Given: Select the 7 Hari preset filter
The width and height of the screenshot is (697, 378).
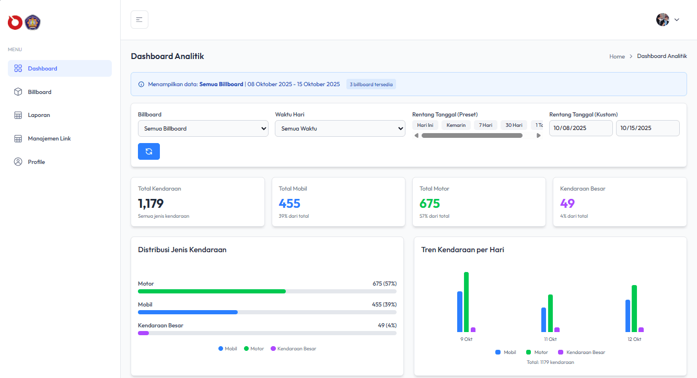Looking at the screenshot, I should (x=484, y=125).
